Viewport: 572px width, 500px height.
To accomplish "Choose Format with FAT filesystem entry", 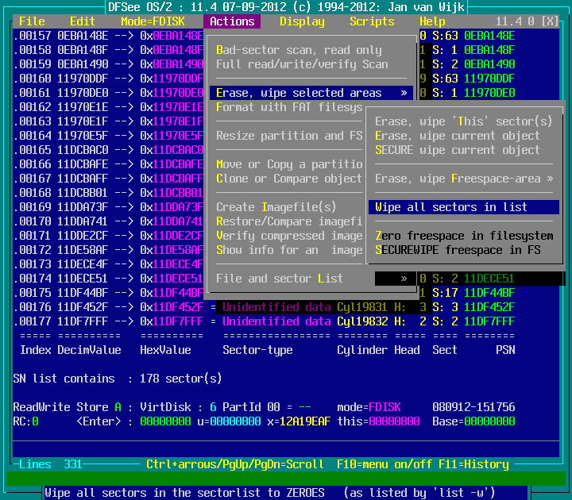I will point(289,107).
